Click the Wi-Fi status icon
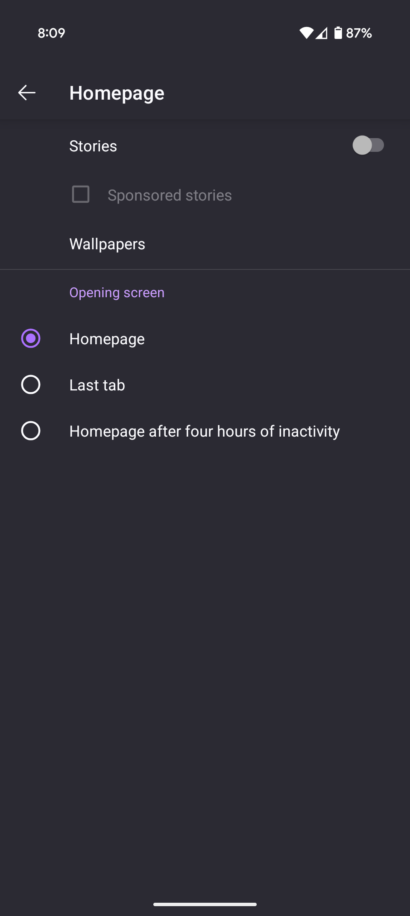The width and height of the screenshot is (410, 916). (306, 33)
